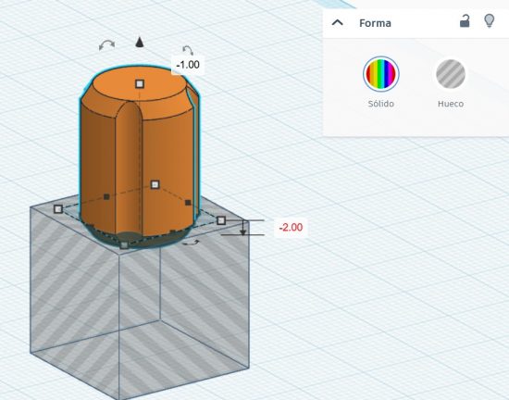Select the striped Hueco swatch
Screen dimensions: 509x400
click(x=451, y=74)
